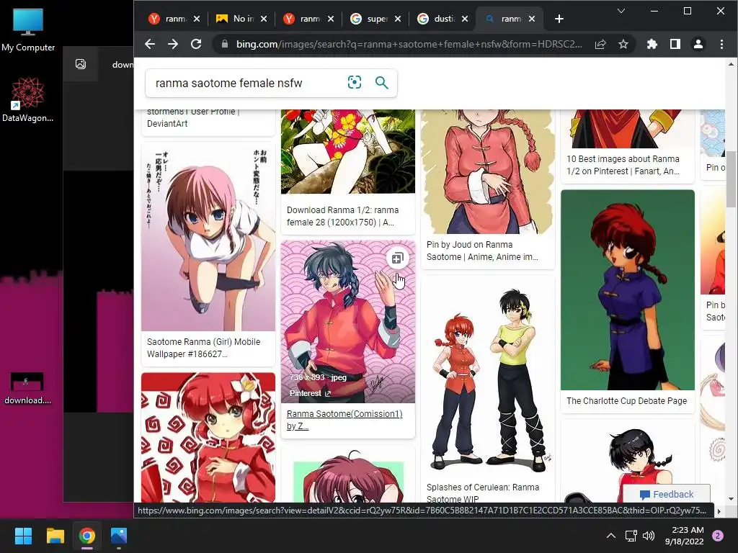Screen dimensions: 738x553
Task: Click the volume speaker tray icon
Action: coord(649,536)
